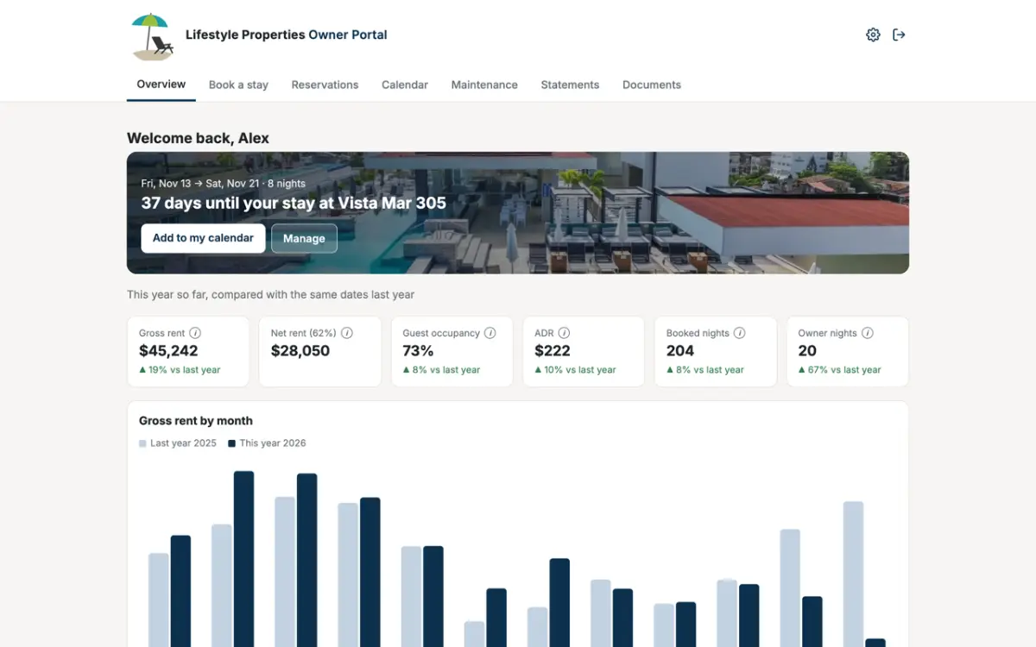Click the beach umbrella logo
Image resolution: width=1036 pixels, height=647 pixels.
click(x=152, y=36)
